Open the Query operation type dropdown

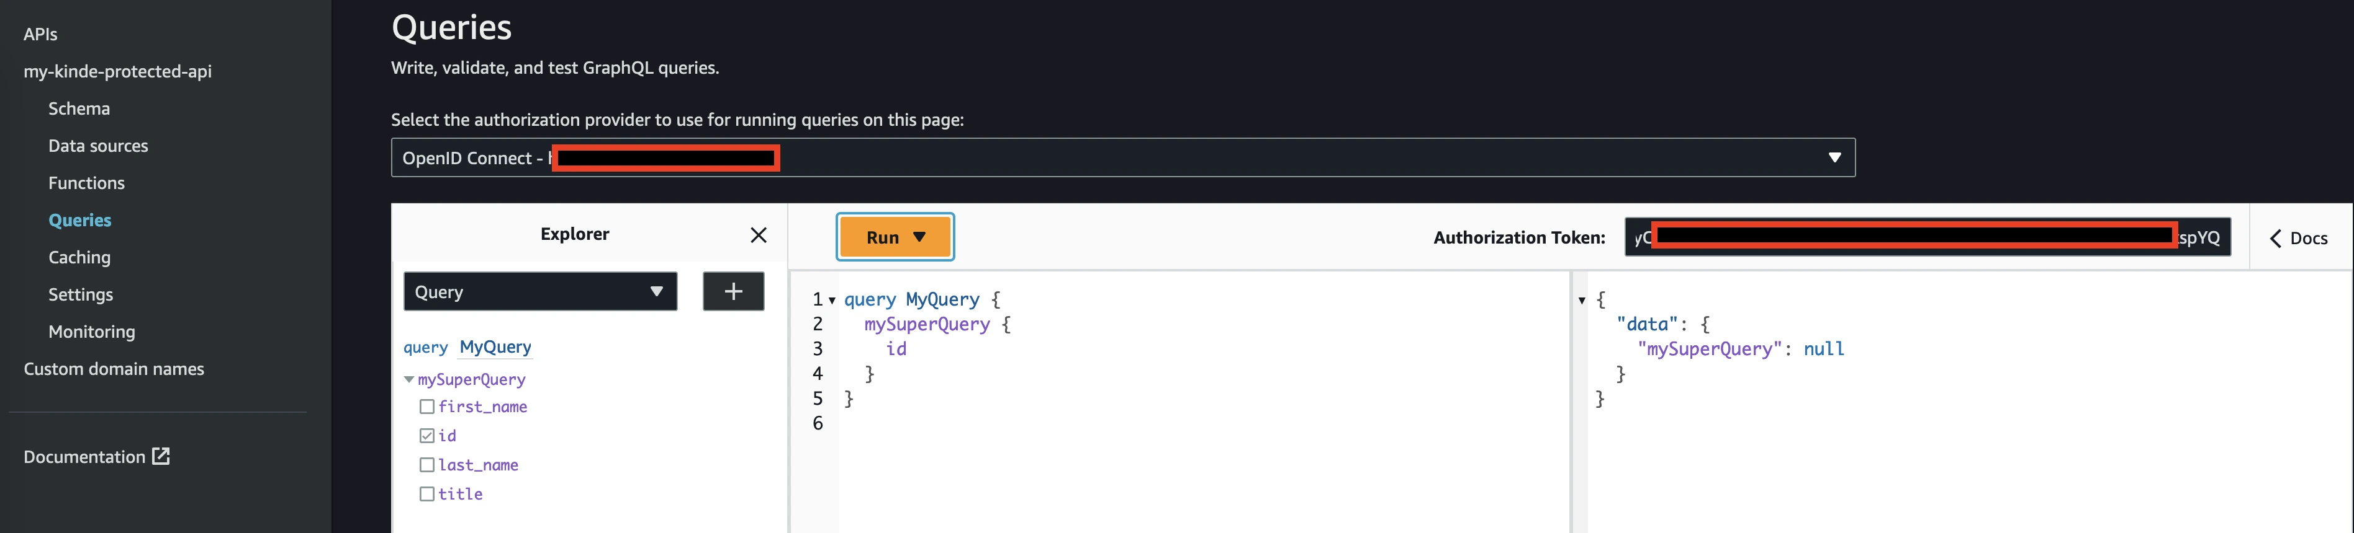539,292
